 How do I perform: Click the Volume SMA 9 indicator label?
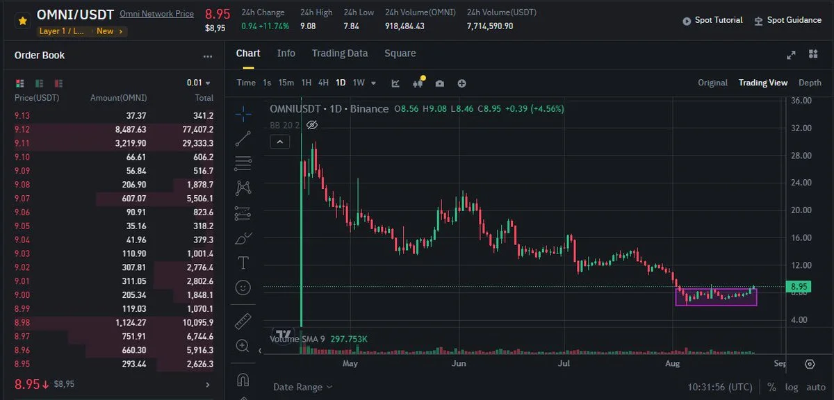[297, 338]
